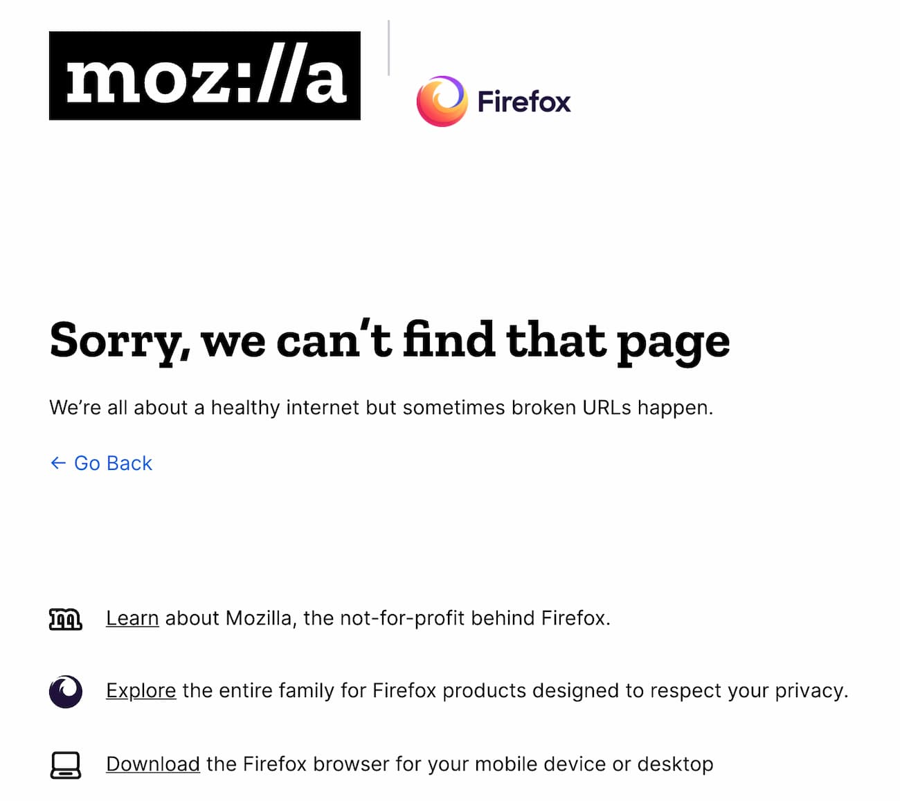
Task: Select the Firefox wordmark in the header
Action: (x=525, y=101)
